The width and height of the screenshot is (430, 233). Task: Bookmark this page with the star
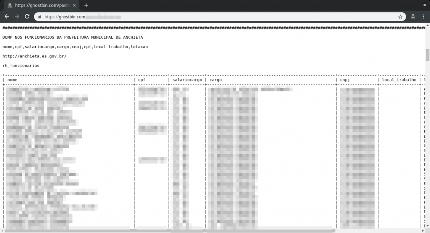[x=400, y=17]
